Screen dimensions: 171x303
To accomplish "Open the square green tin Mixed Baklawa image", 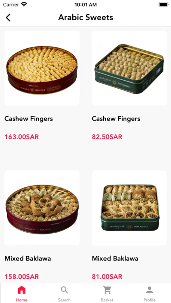I will tap(130, 208).
